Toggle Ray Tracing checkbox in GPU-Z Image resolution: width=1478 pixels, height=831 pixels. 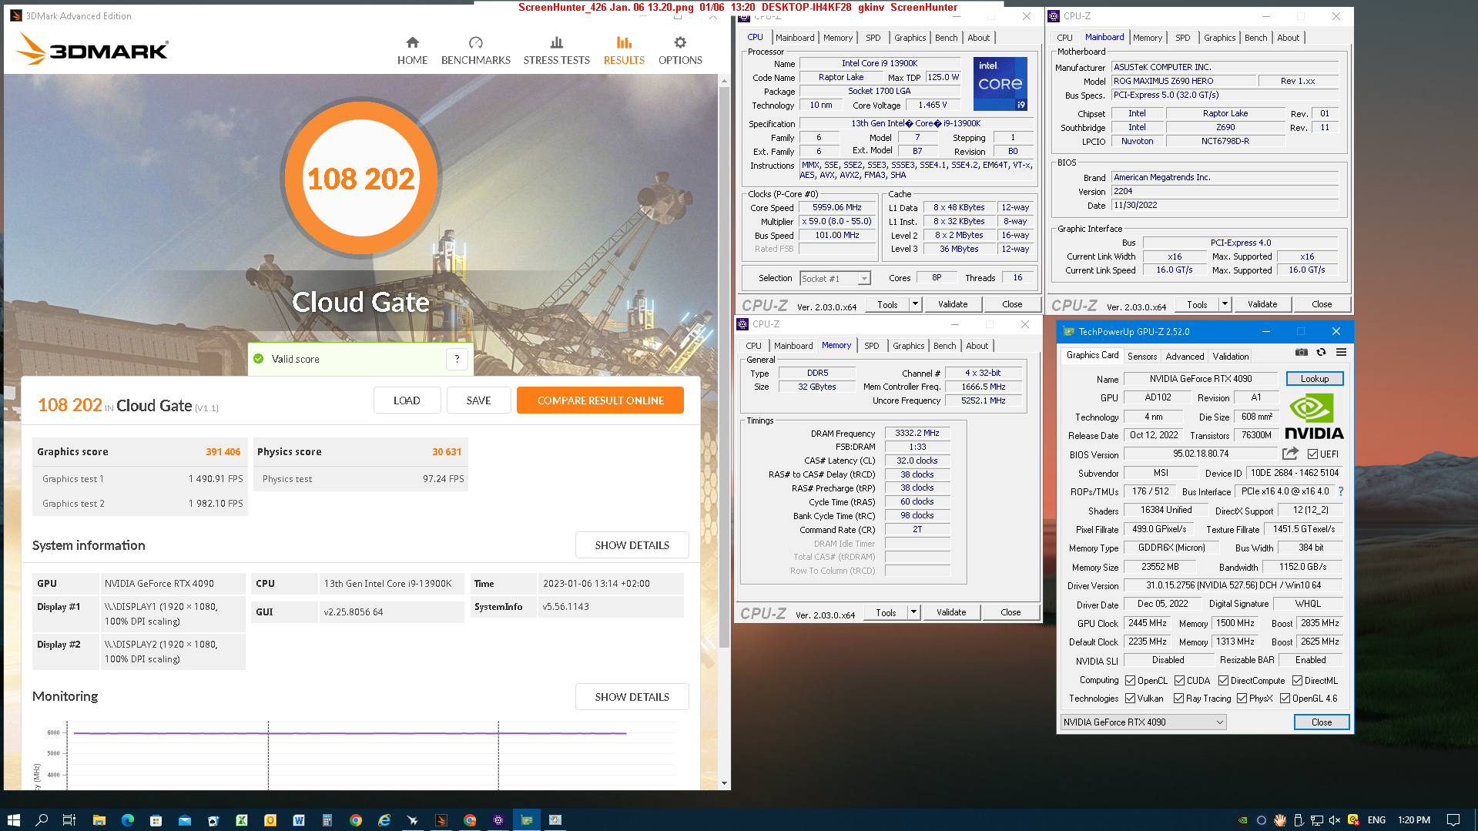click(1178, 699)
